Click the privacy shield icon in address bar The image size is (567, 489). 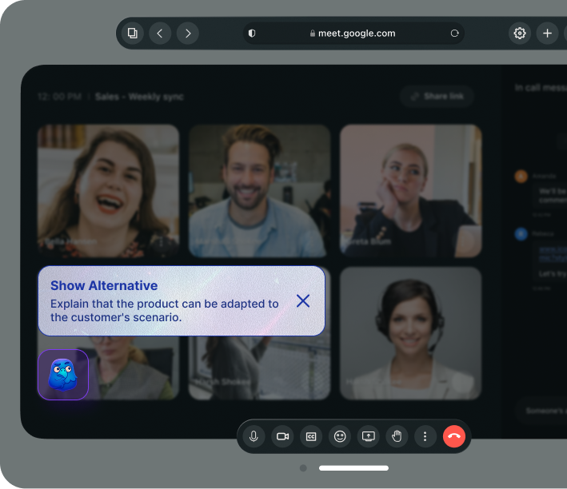tap(252, 34)
